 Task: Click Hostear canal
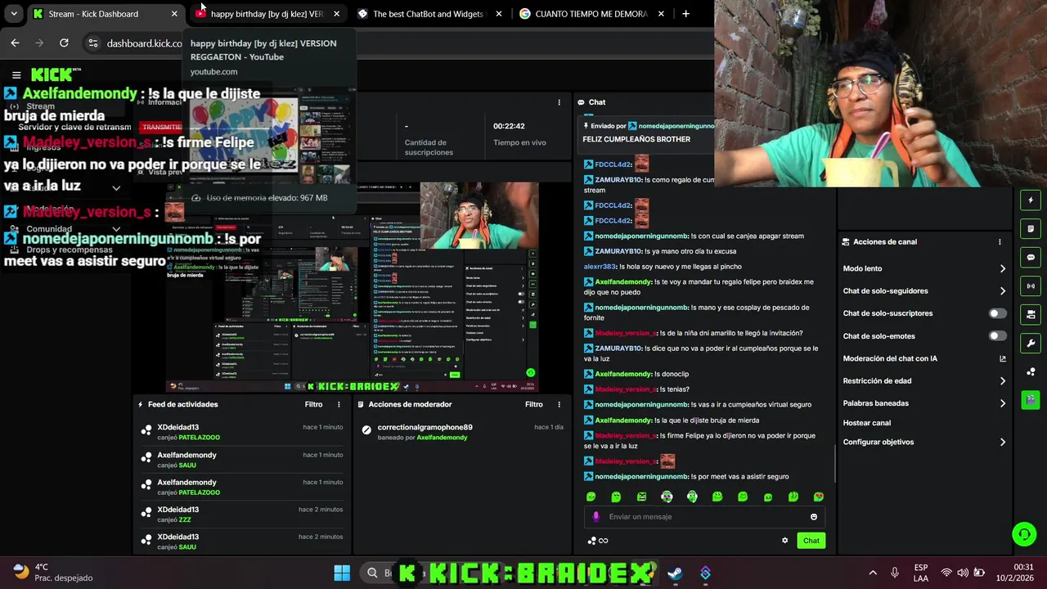point(867,423)
